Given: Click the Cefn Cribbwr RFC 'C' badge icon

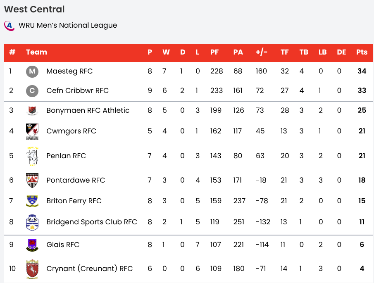Looking at the screenshot, I should tap(32, 90).
